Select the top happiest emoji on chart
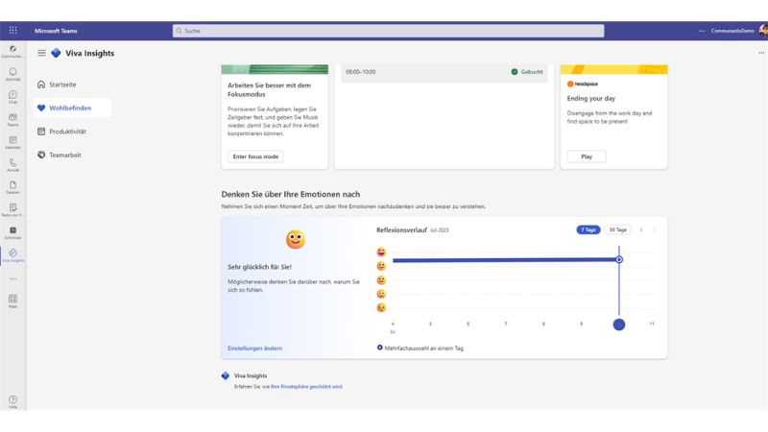Viewport: 768px width, 432px height. tap(381, 252)
